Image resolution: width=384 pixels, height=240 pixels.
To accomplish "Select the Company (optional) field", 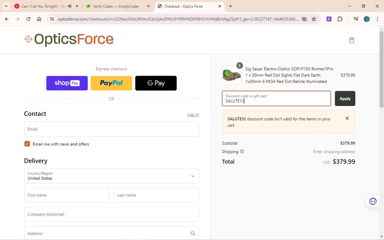I will coord(111,214).
